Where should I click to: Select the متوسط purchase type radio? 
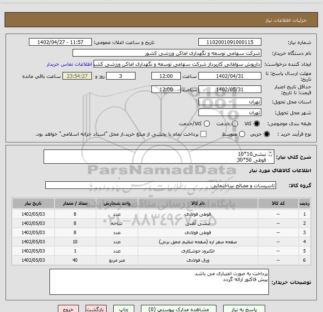coord(242,134)
